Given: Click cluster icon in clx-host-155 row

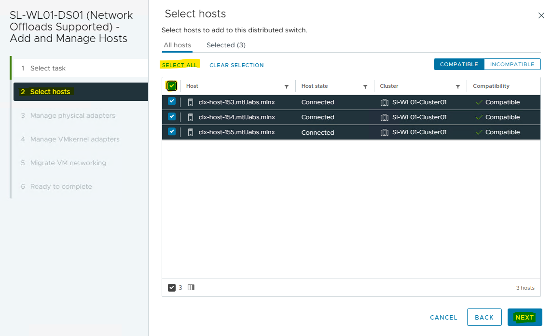Looking at the screenshot, I should (x=385, y=132).
